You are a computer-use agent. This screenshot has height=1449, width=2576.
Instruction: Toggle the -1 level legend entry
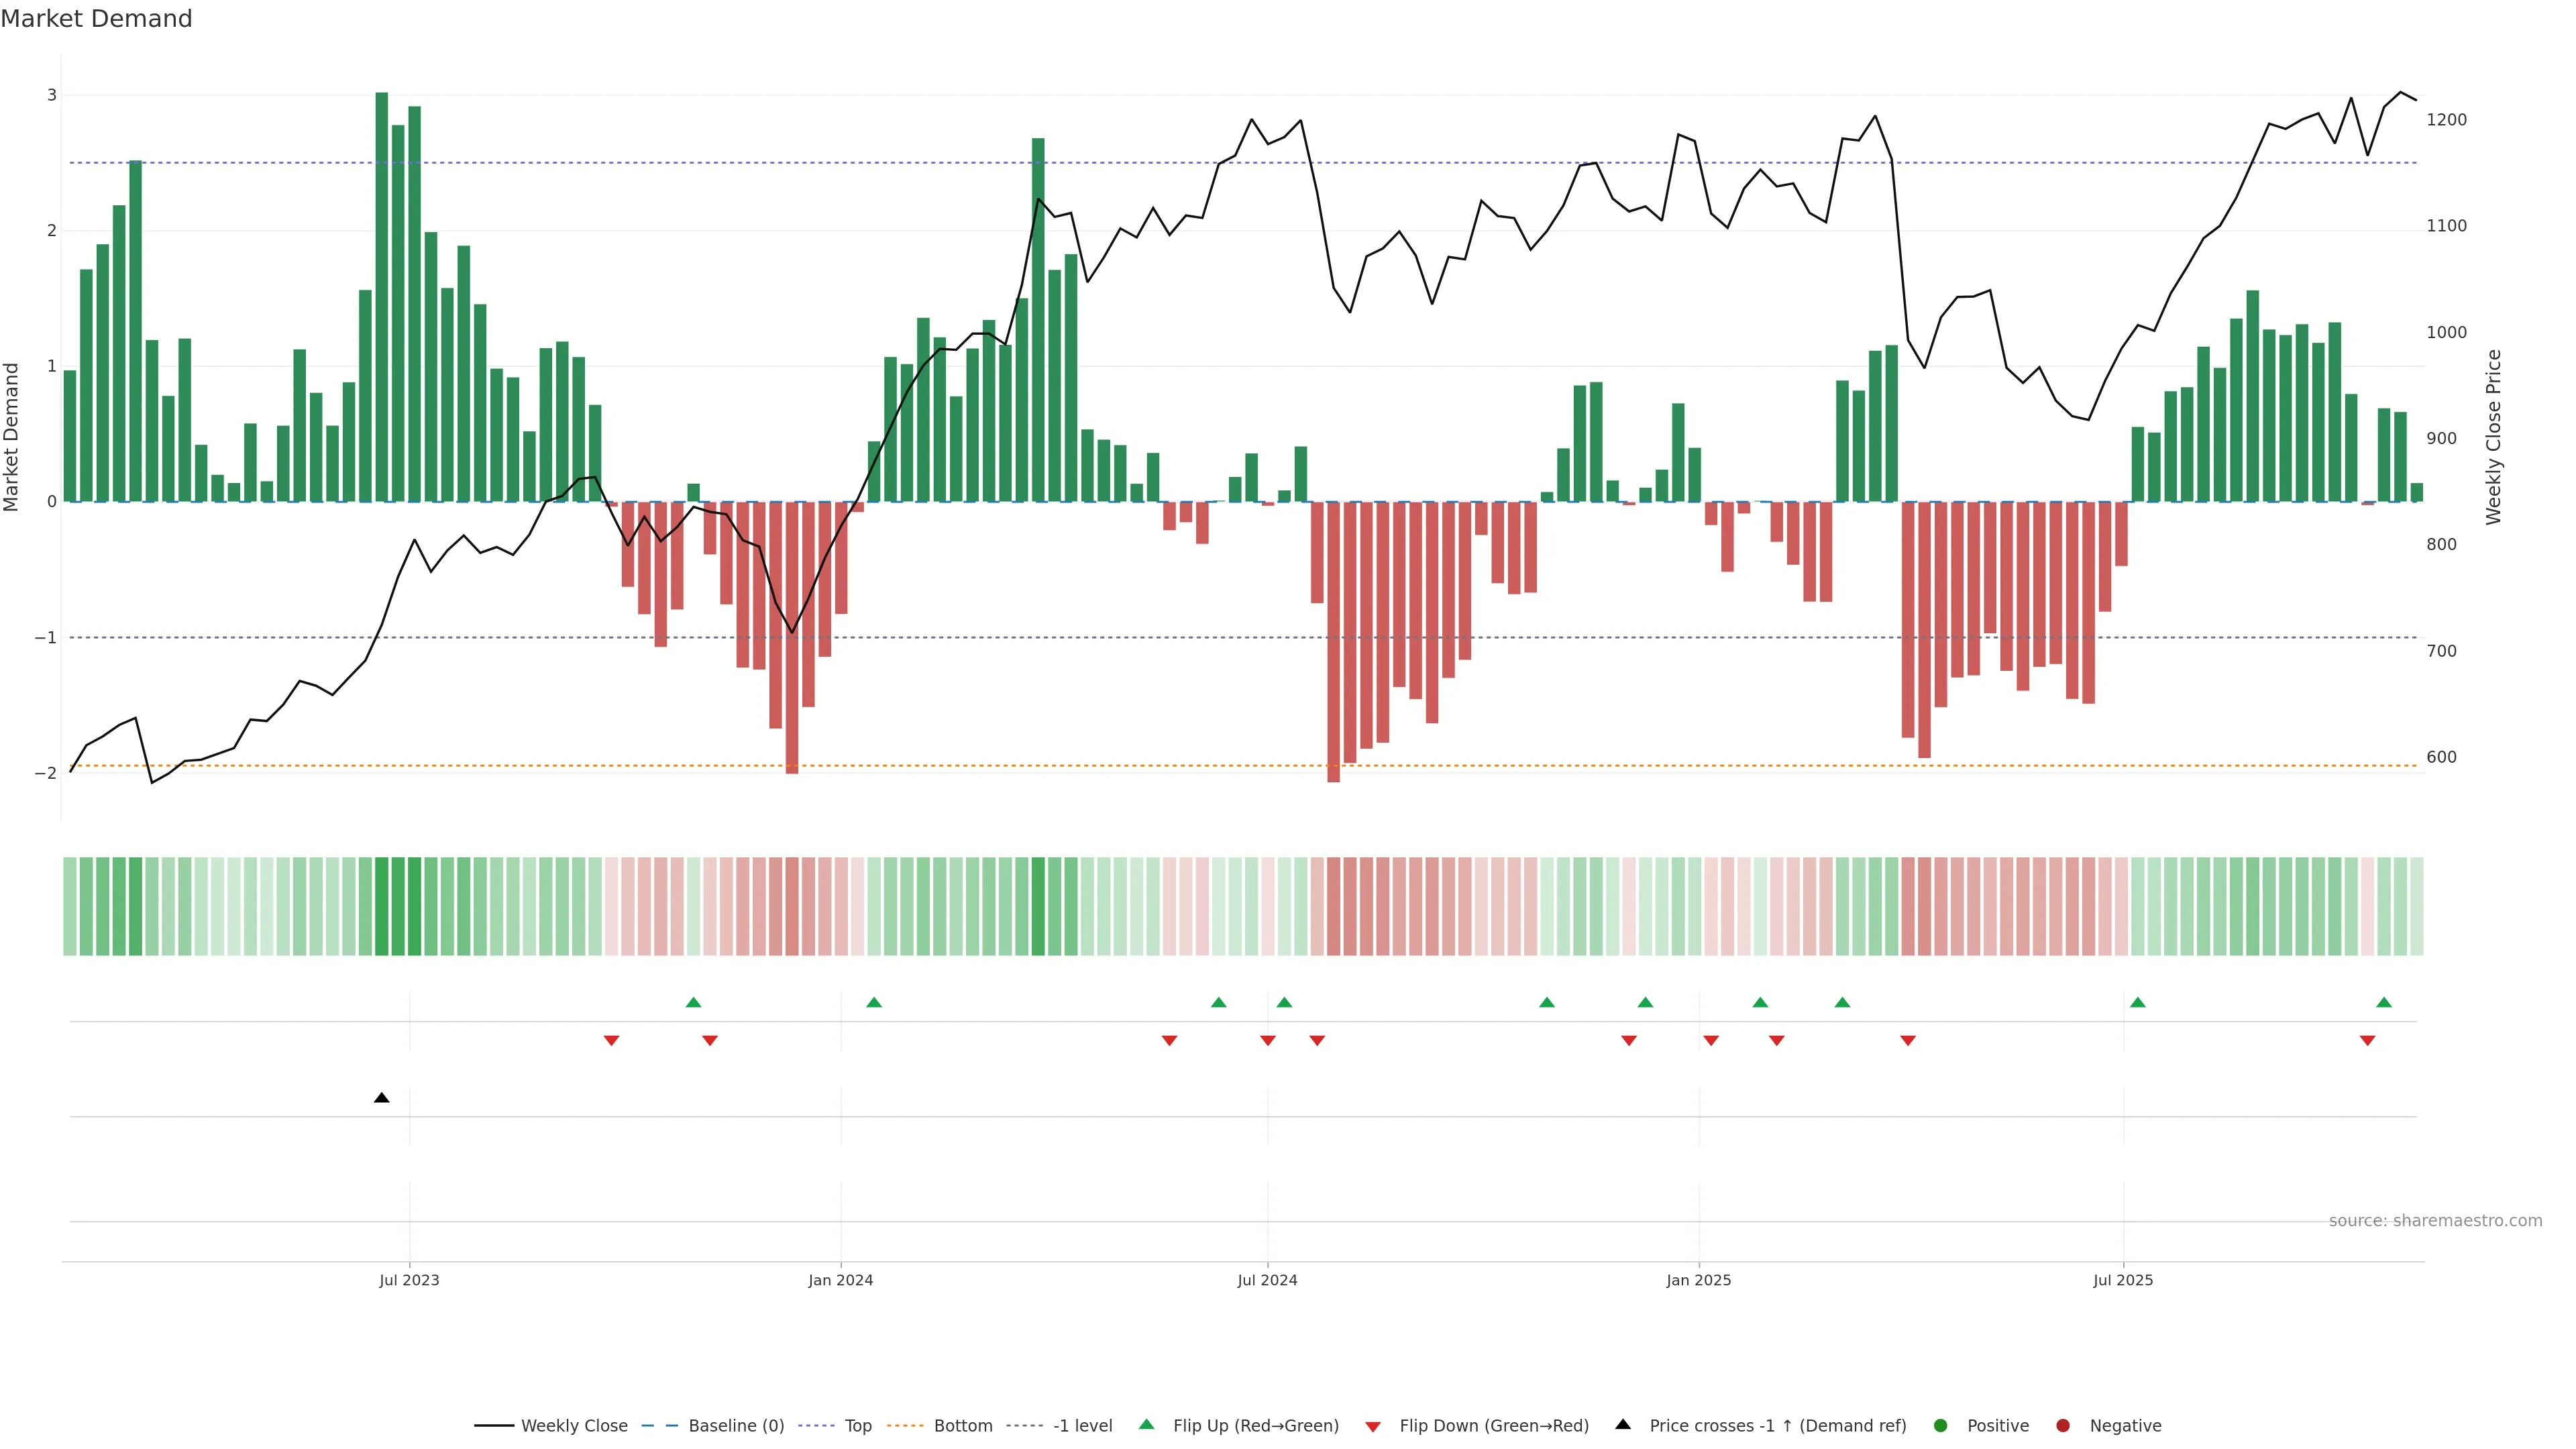tap(1082, 1426)
